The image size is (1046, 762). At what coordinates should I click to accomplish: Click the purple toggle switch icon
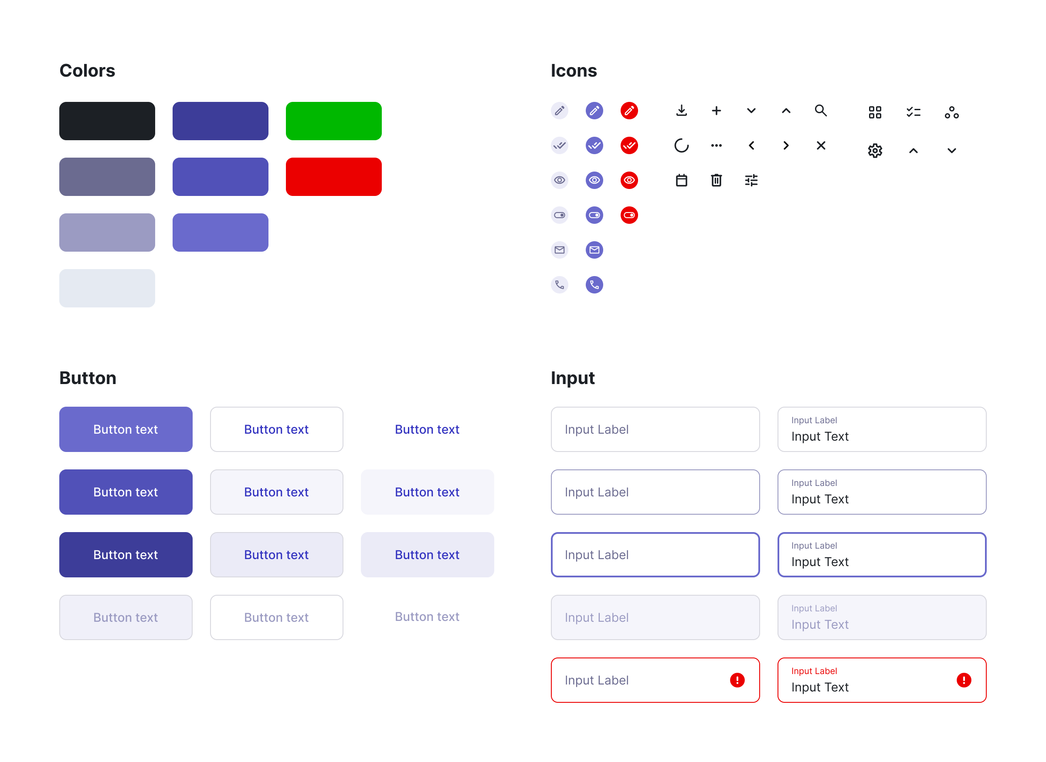point(594,215)
